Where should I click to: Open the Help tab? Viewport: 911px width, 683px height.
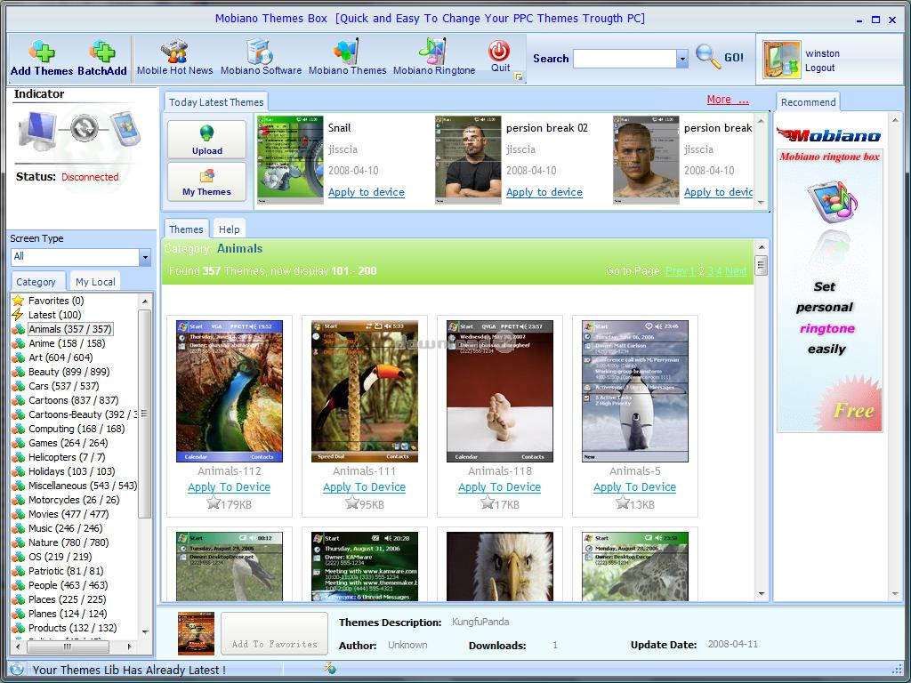(x=229, y=229)
